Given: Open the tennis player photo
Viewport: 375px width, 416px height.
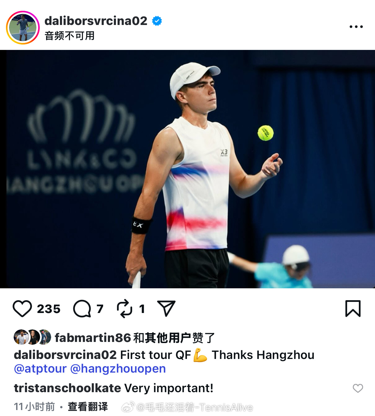Looking at the screenshot, I should [x=188, y=169].
